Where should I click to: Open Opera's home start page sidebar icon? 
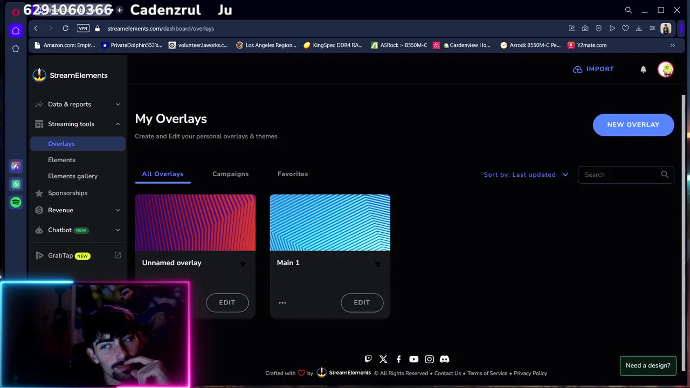pos(16,30)
